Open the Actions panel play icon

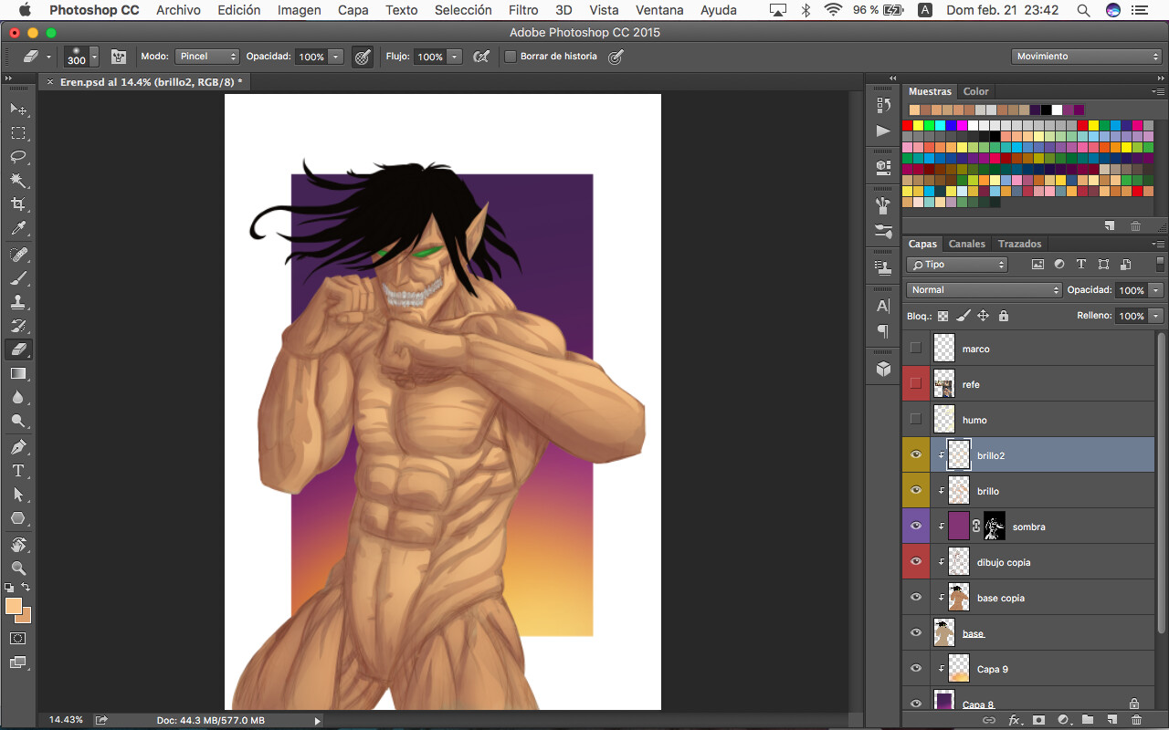883,130
